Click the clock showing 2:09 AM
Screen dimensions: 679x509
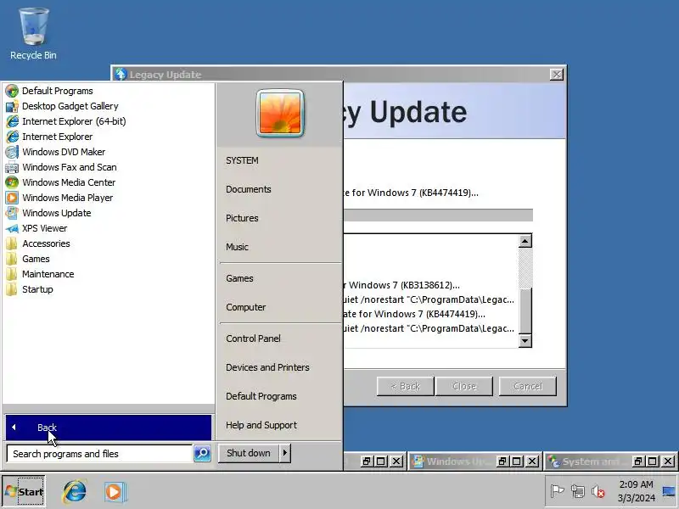[636, 491]
